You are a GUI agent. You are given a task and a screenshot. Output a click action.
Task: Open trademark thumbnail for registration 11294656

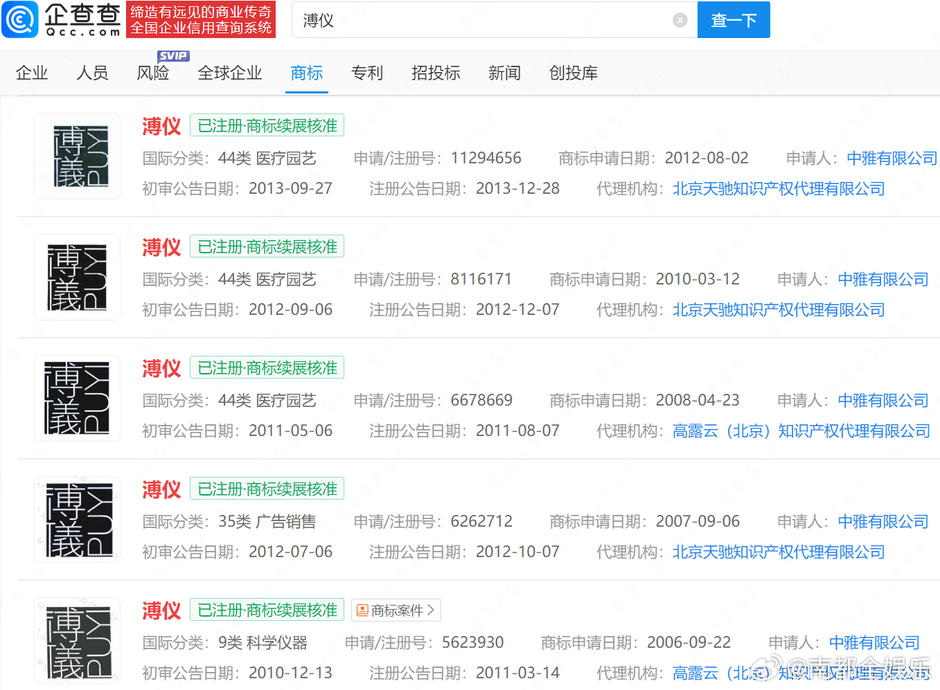click(x=78, y=156)
